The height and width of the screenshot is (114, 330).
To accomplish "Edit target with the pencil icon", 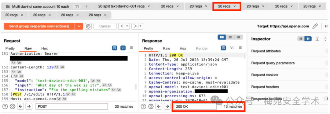I will pyautogui.click(x=315, y=26).
